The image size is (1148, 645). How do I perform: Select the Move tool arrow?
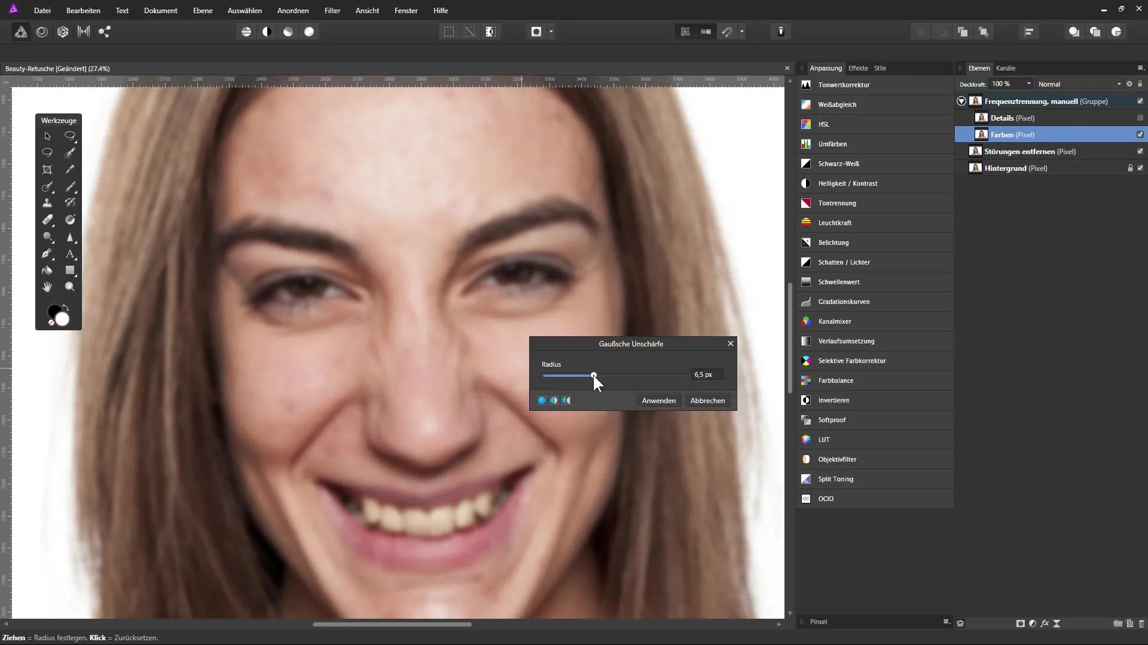point(47,136)
